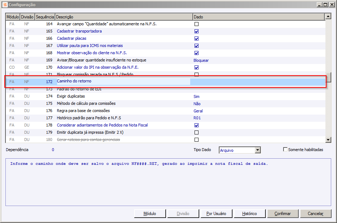
Task: Uncheck Cadastrar placas checkbox
Action: click(x=196, y=38)
